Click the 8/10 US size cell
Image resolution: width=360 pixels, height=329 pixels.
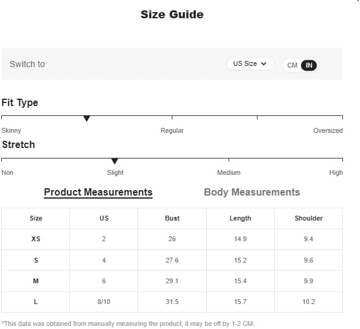104,302
